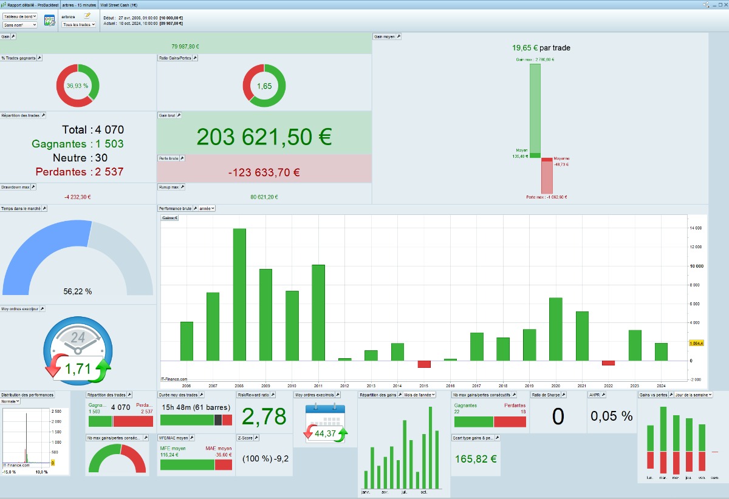
Task: Expand the Tous les trades dropdown
Action: (79, 25)
